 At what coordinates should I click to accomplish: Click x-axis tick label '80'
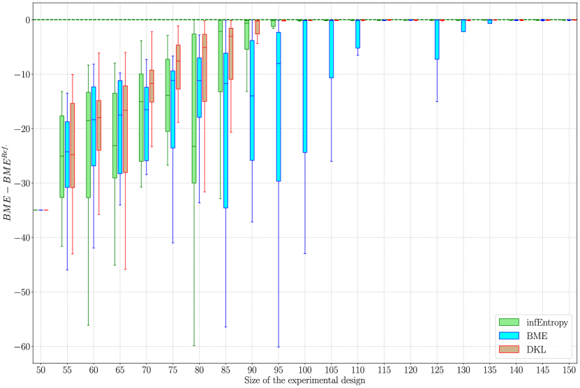pos(200,371)
